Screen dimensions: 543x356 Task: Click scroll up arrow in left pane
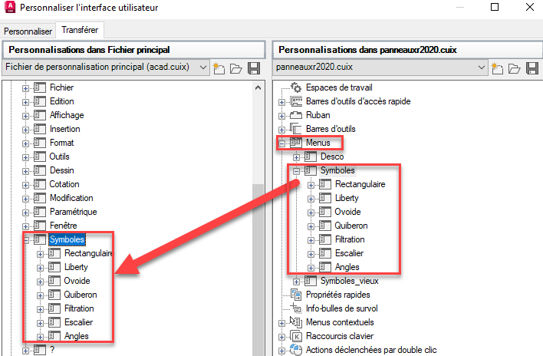tap(258, 88)
